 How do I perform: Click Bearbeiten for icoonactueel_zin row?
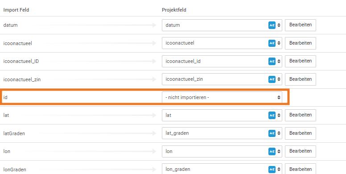[301, 79]
